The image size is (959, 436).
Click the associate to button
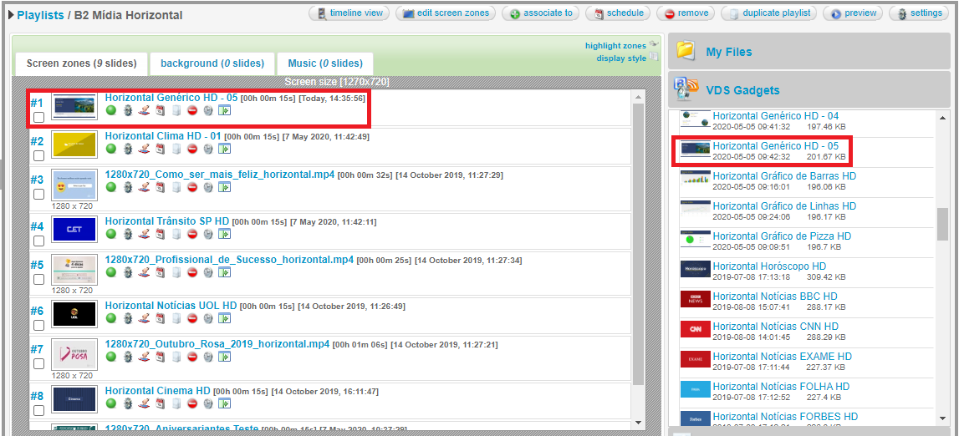540,13
